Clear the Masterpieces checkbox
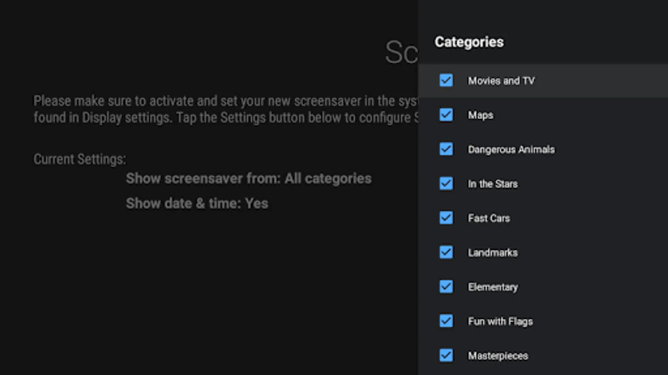 (446, 355)
